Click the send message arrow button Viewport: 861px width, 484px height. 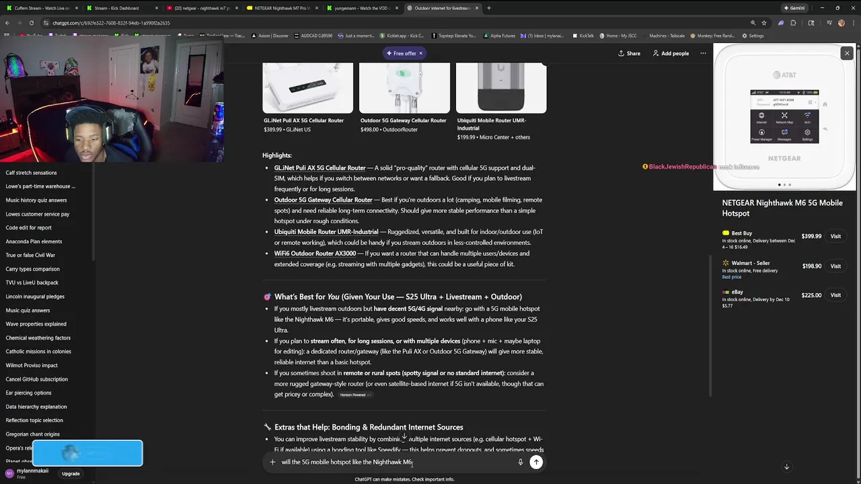tap(536, 462)
